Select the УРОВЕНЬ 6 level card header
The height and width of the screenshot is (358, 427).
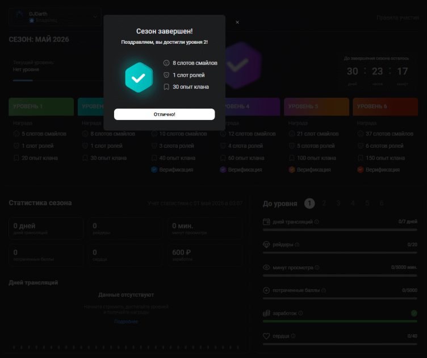coord(386,106)
